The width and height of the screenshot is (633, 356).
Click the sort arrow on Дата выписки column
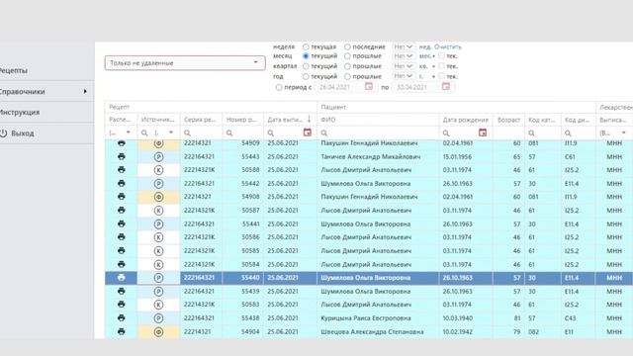pos(309,119)
